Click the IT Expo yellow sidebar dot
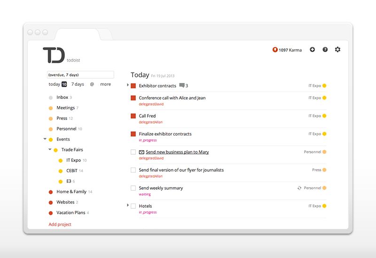 coord(61,160)
